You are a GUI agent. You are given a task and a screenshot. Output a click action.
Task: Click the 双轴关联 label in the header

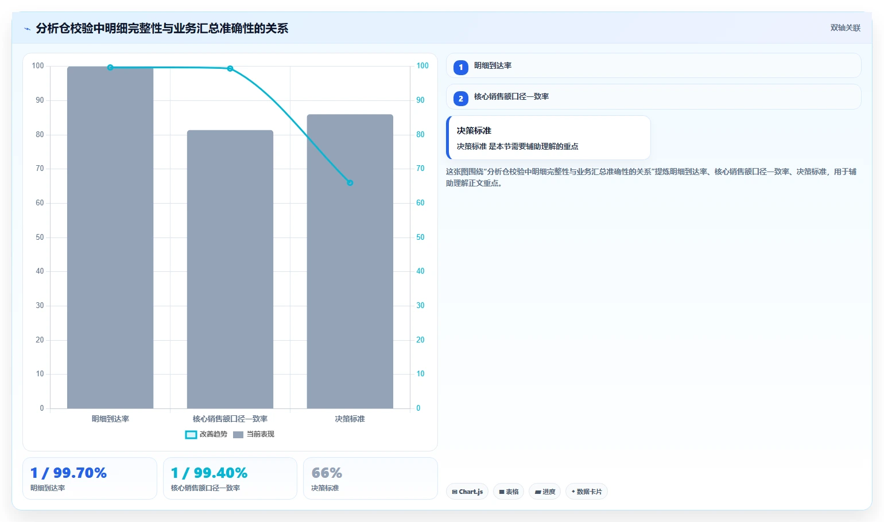click(845, 28)
